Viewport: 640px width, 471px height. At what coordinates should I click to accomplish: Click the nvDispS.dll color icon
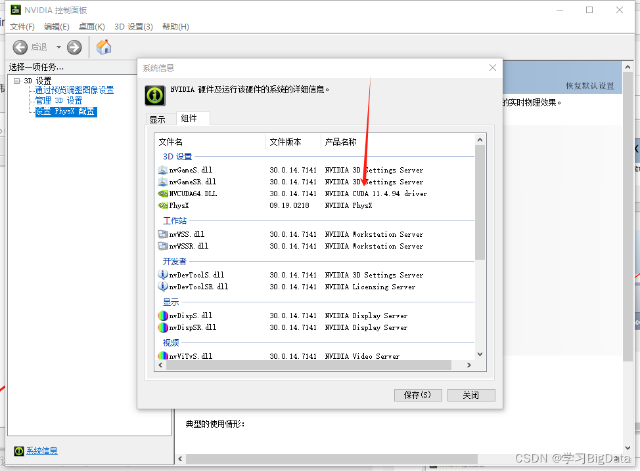163,316
